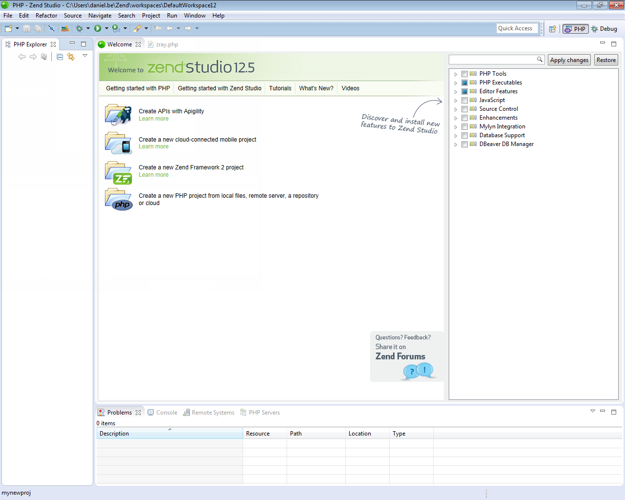Toggle the JavaScript feature checkbox
The image size is (625, 500).
pos(464,101)
